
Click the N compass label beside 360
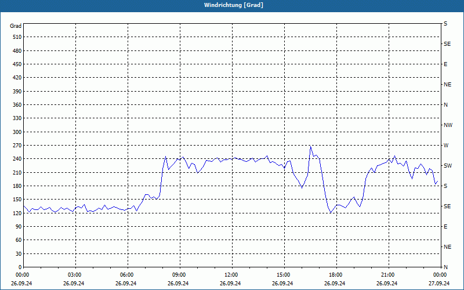[x=445, y=105]
